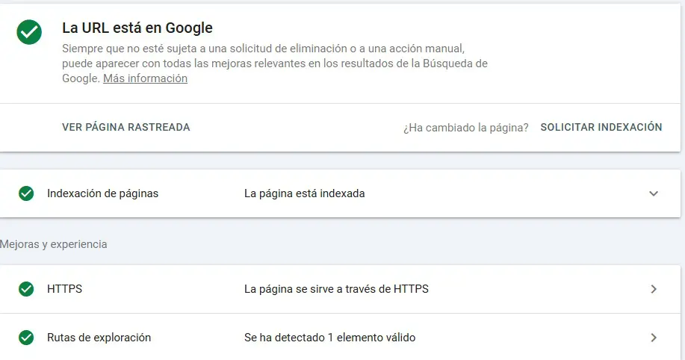Click the green check icon for Indexación de páginas

click(x=26, y=193)
